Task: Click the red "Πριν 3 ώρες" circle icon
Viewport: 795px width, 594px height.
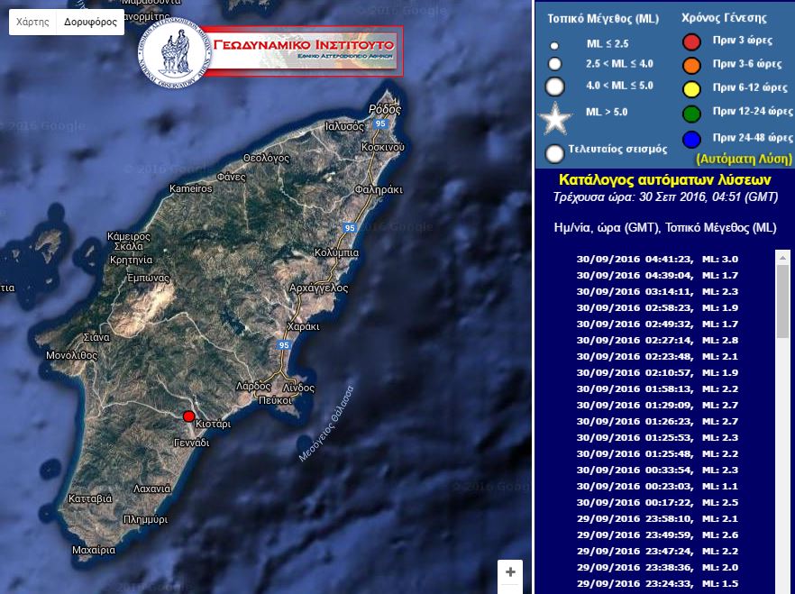Action: (690, 41)
